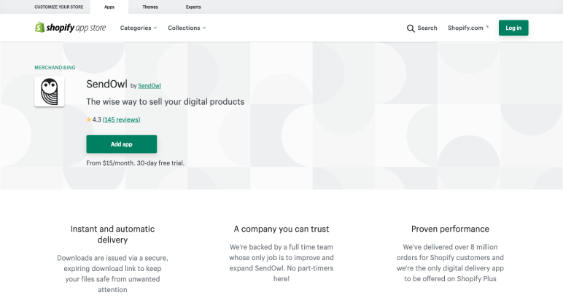Click the yellow rating star
563x306 pixels.
tap(89, 119)
